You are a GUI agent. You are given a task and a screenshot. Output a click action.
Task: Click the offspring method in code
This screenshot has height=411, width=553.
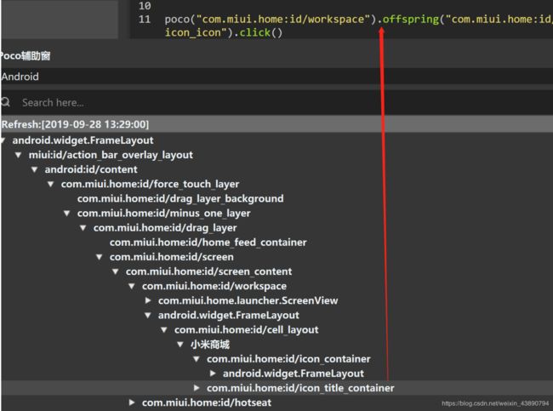click(x=411, y=19)
